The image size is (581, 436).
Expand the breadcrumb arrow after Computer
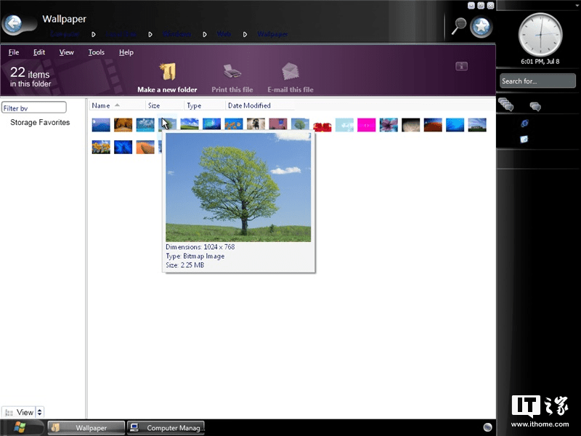coord(93,33)
